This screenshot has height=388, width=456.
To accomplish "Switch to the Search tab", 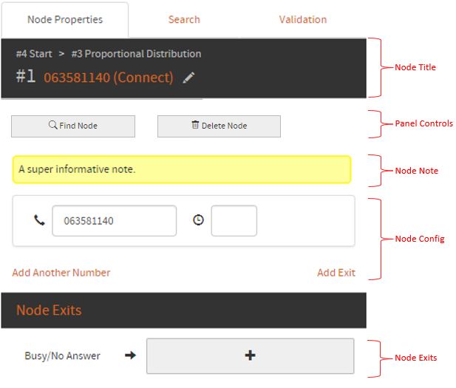I will pyautogui.click(x=184, y=20).
